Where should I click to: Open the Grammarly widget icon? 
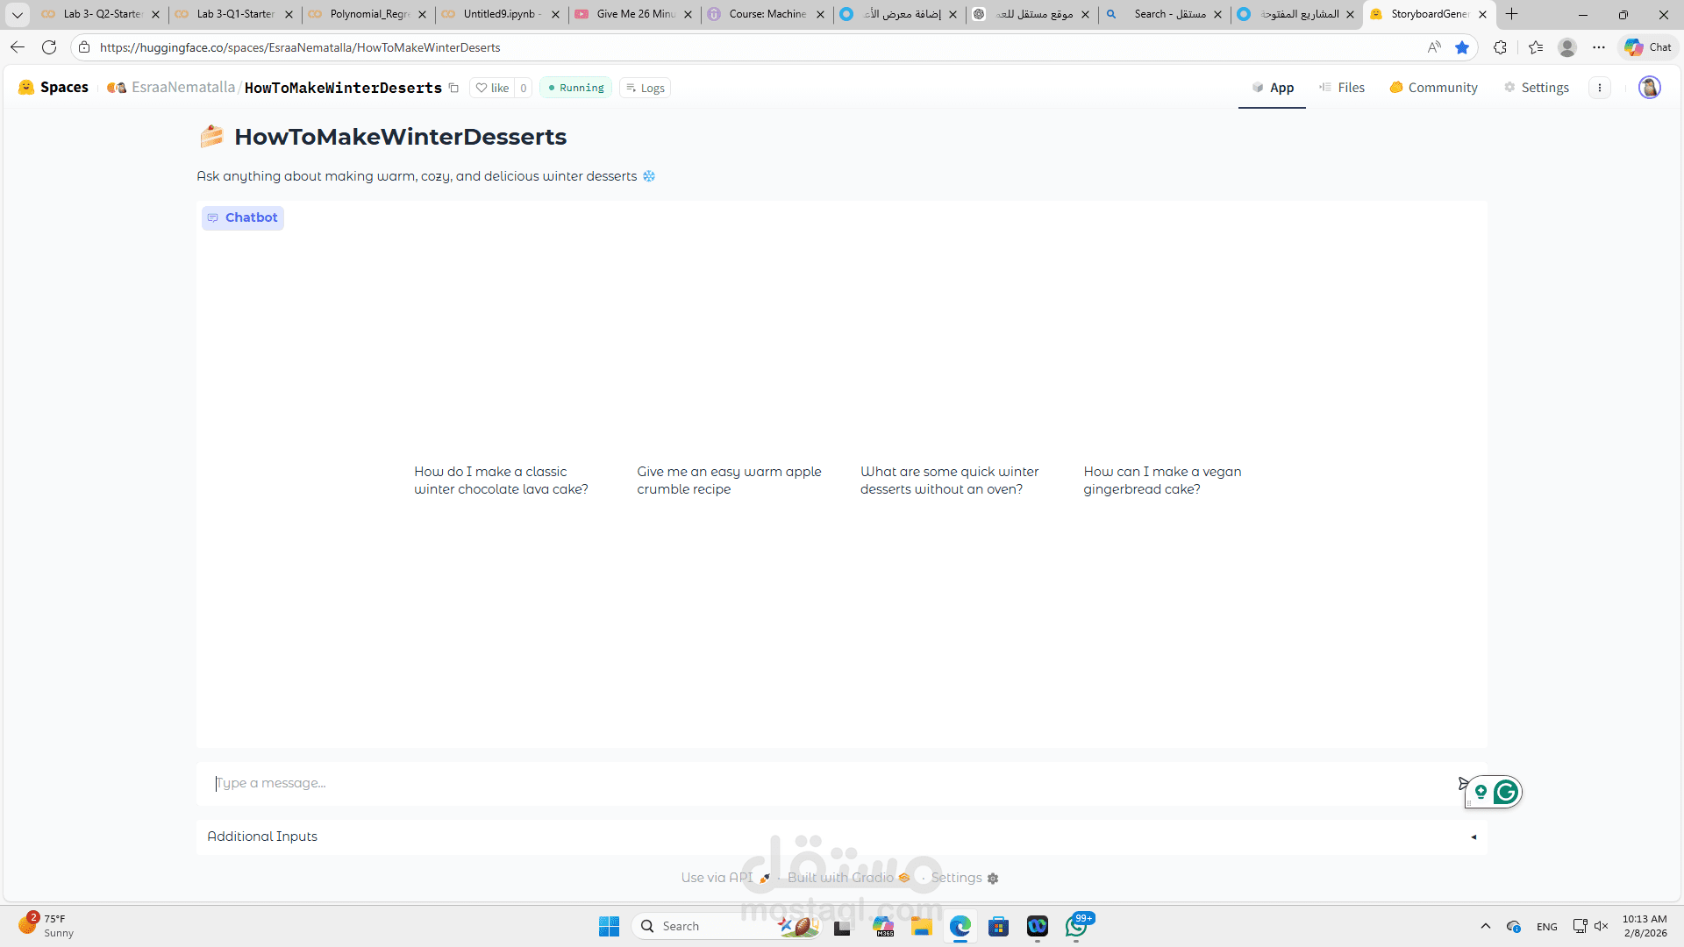click(1505, 793)
